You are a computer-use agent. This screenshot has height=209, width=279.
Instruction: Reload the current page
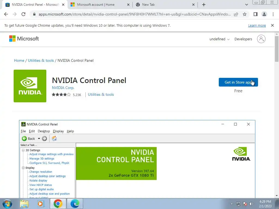point(23,14)
